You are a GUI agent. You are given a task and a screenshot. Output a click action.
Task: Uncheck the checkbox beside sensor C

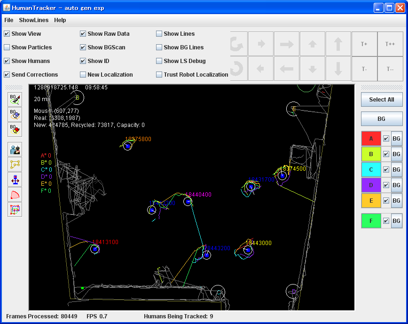click(386, 170)
